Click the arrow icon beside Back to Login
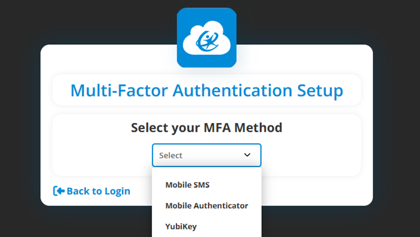Screen dimensions: 420x237 (x=59, y=191)
